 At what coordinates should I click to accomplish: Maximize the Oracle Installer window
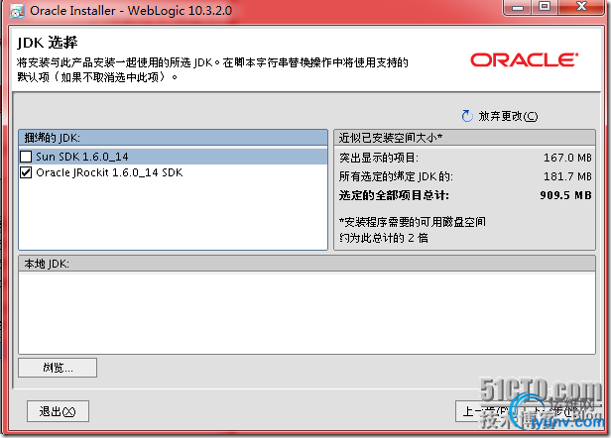point(545,7)
